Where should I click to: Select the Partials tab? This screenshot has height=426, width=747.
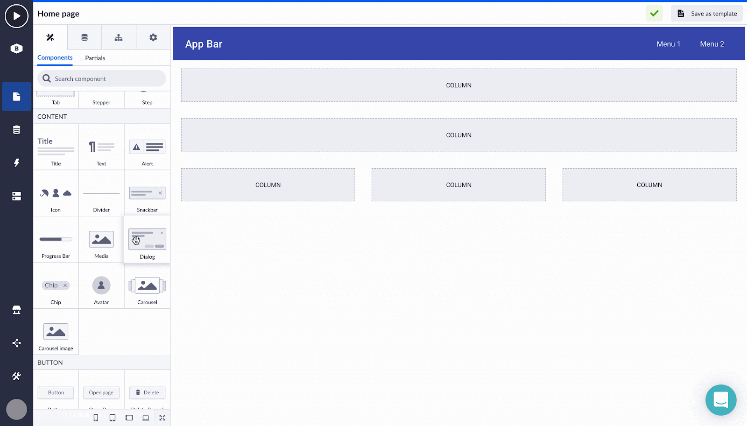(x=95, y=58)
